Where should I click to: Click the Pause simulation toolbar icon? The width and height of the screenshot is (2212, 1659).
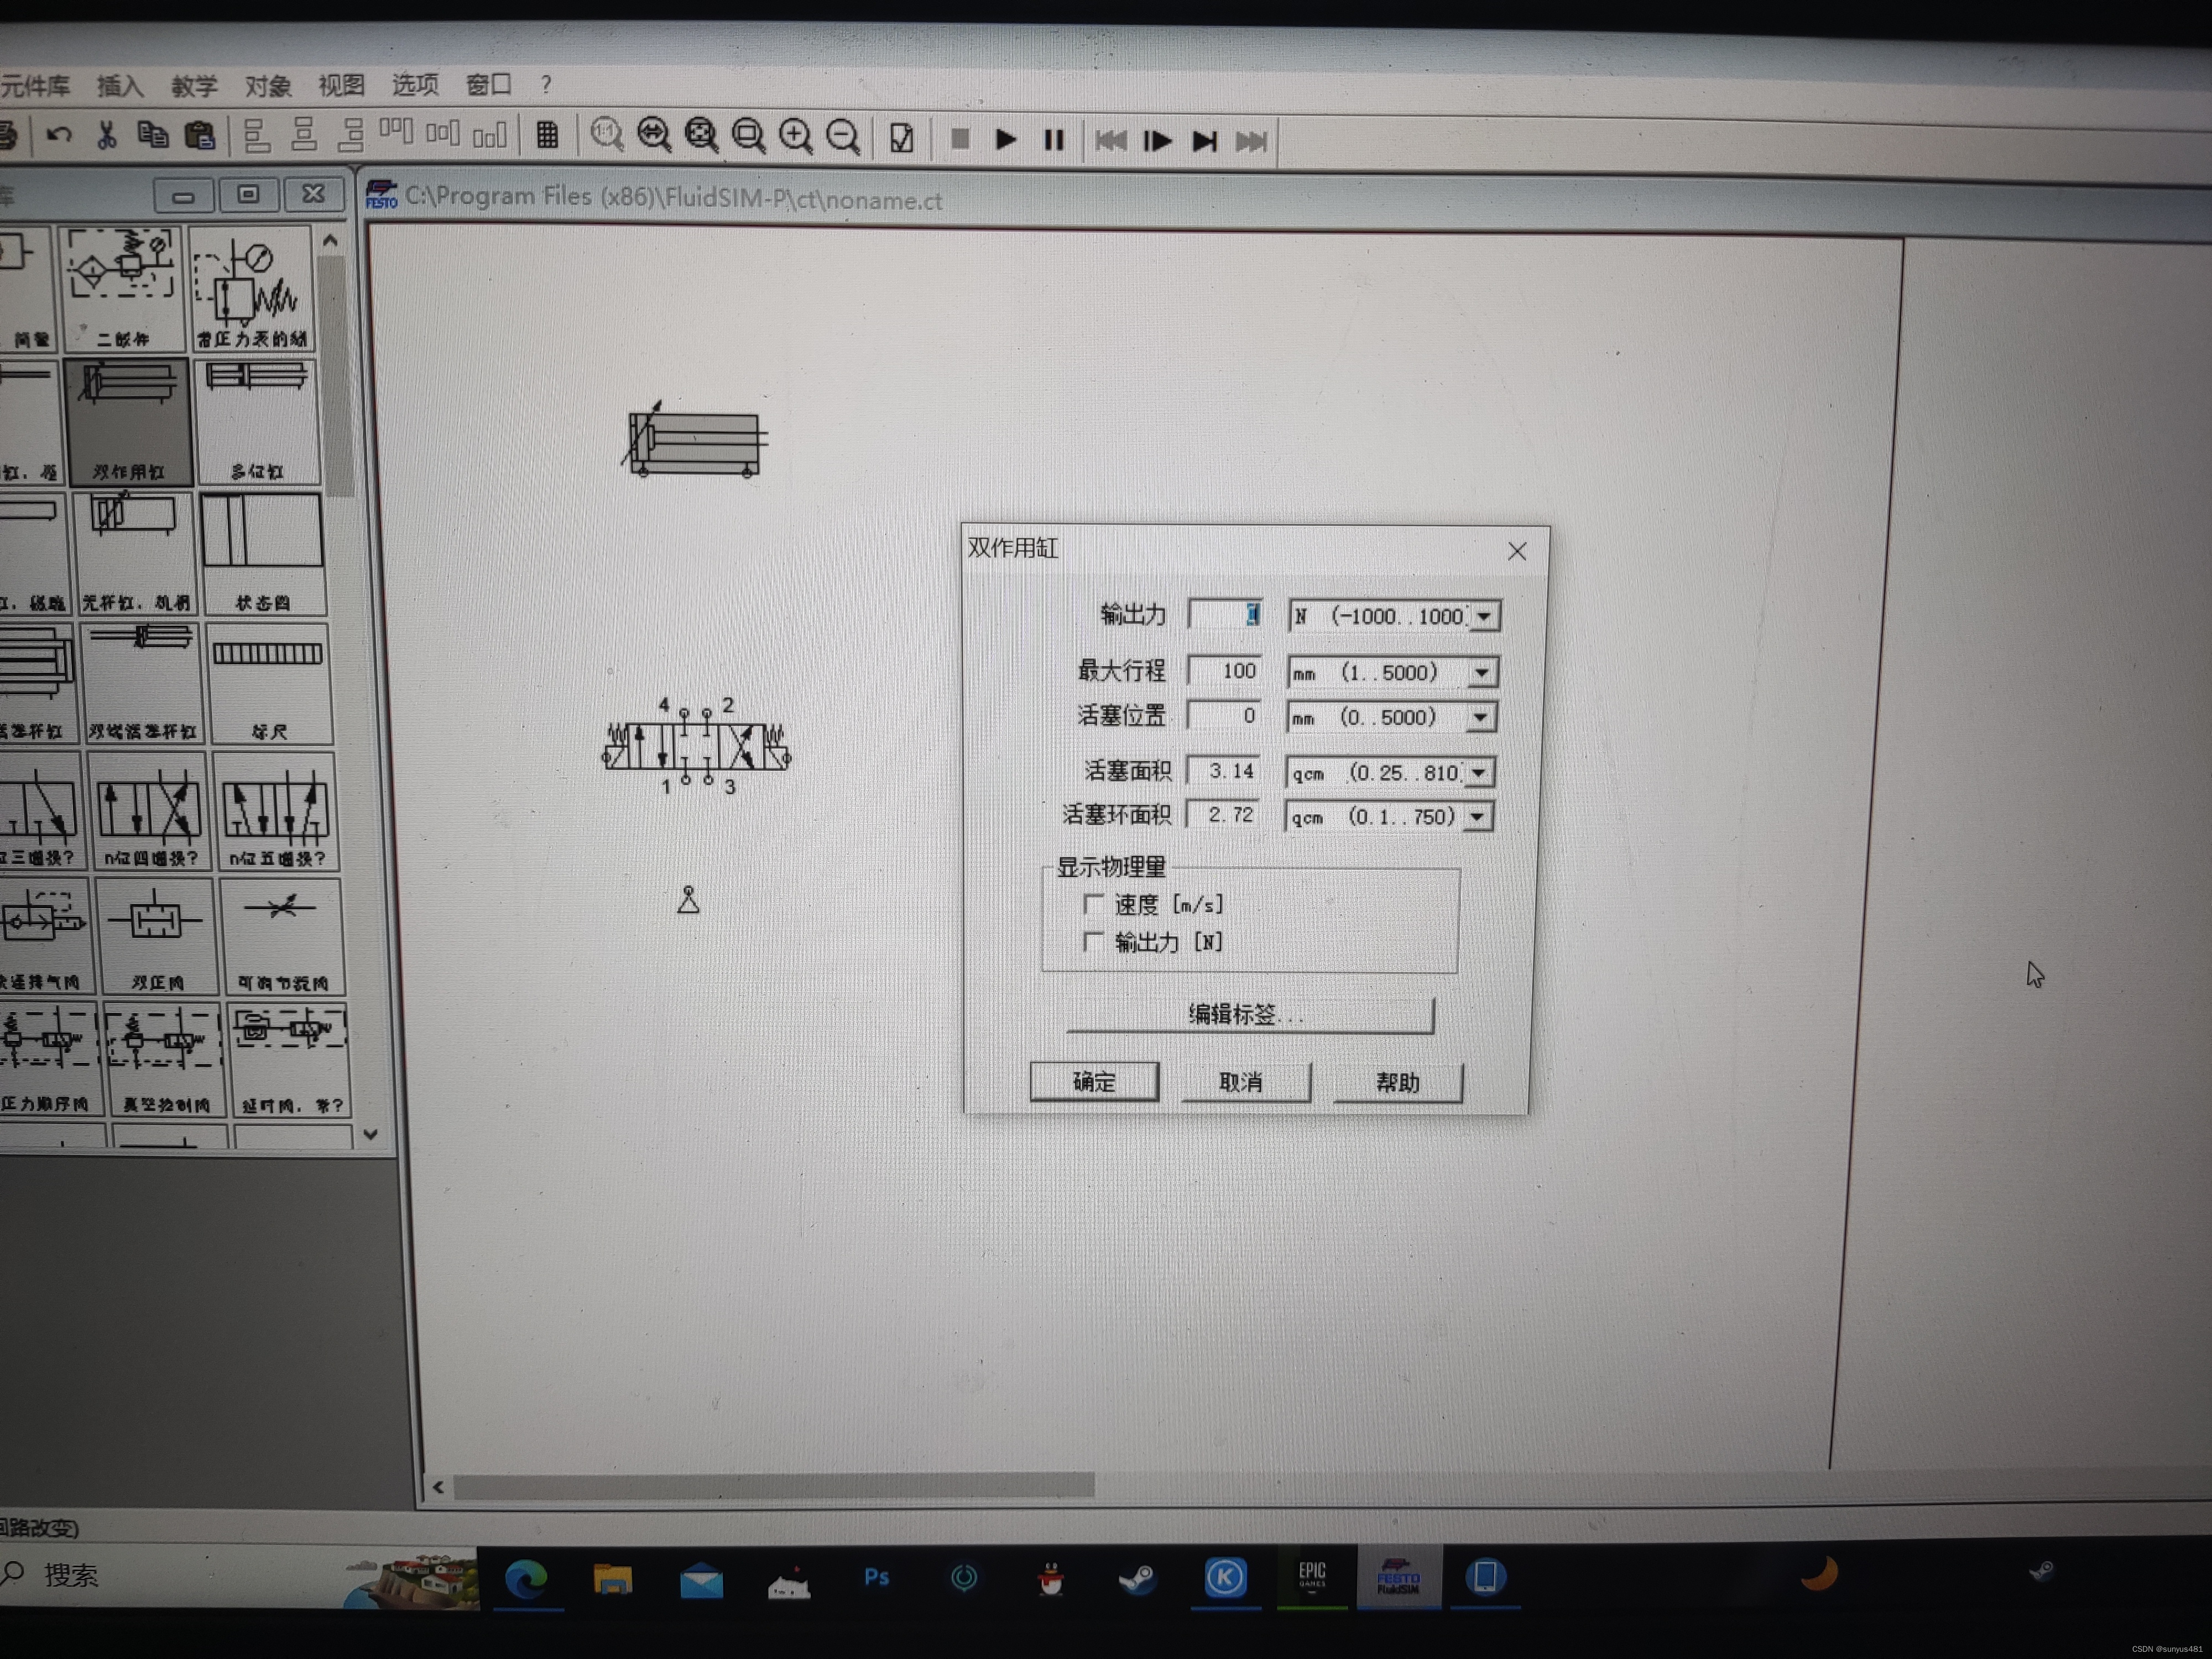[x=1053, y=140]
